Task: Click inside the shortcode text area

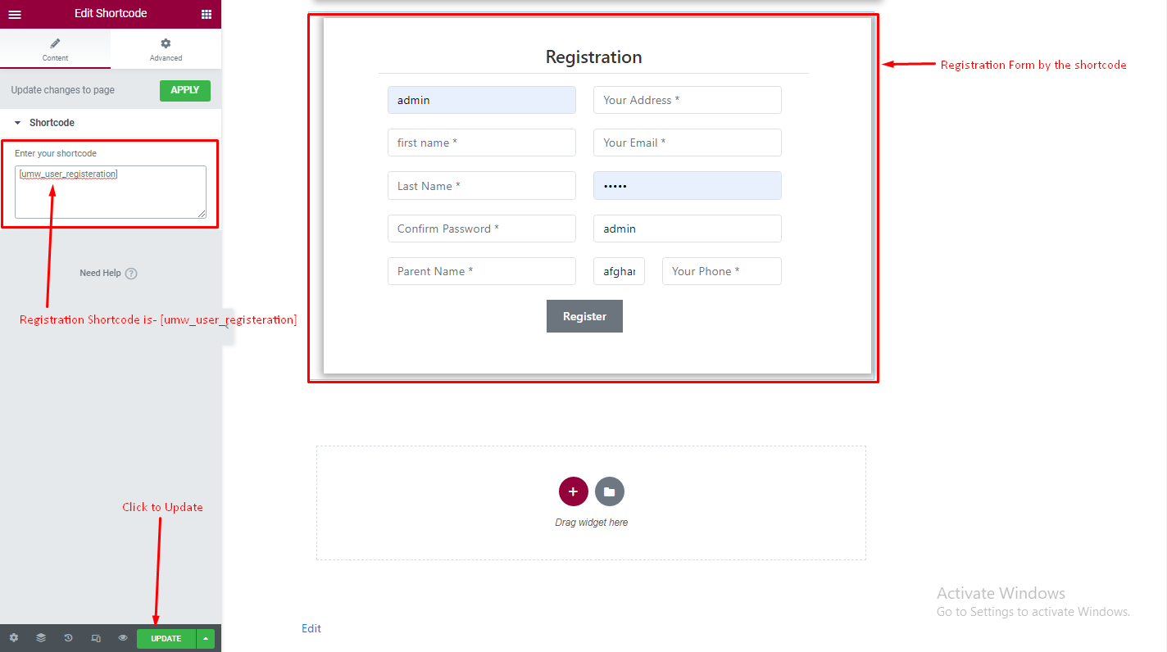Action: [x=110, y=190]
